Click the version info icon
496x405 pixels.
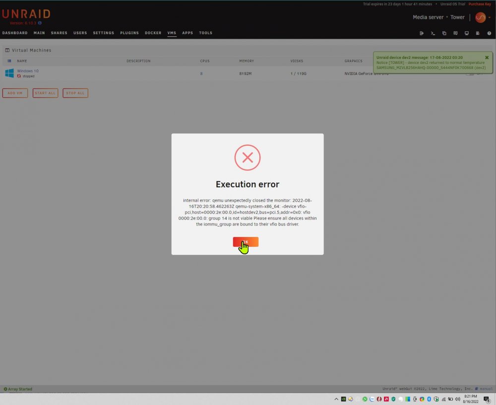click(40, 23)
